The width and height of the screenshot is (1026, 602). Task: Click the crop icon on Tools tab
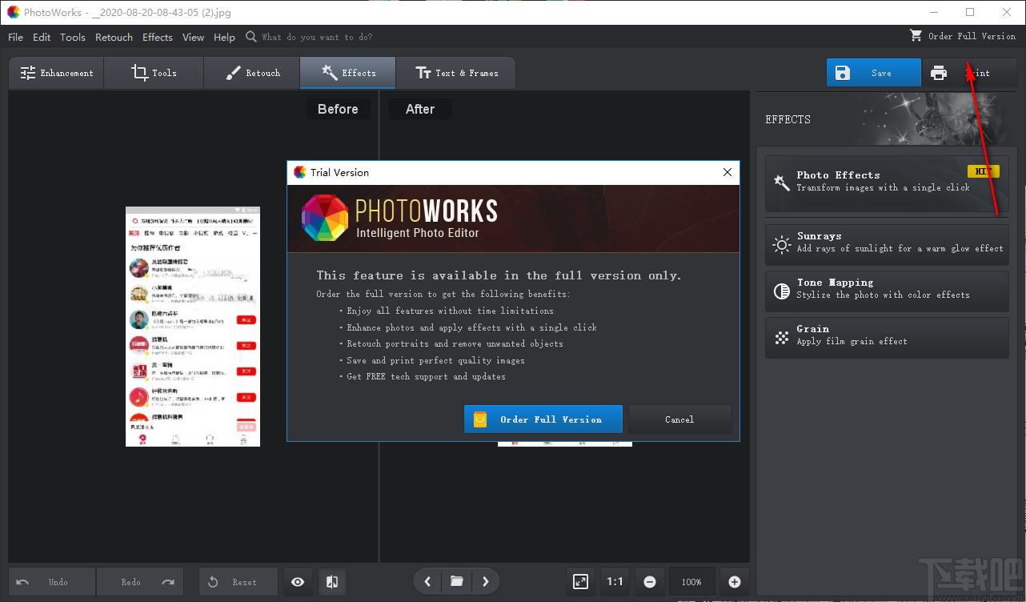140,73
